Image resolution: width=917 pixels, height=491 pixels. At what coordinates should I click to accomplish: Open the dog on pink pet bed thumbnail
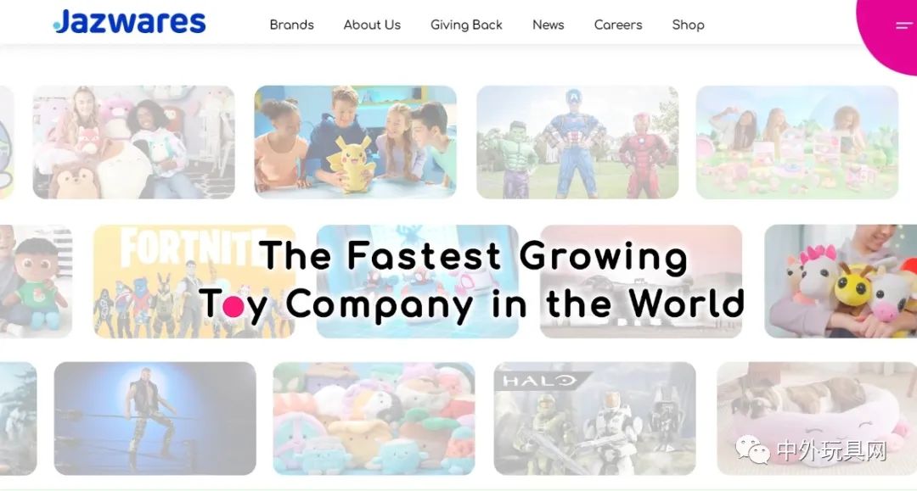(x=817, y=419)
